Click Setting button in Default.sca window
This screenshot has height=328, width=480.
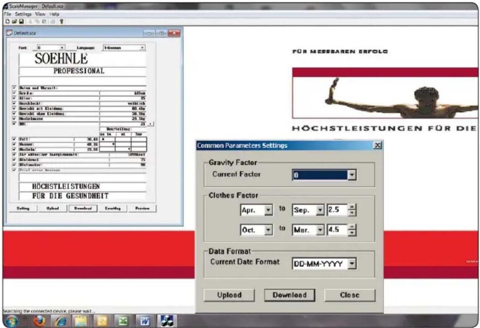point(23,208)
